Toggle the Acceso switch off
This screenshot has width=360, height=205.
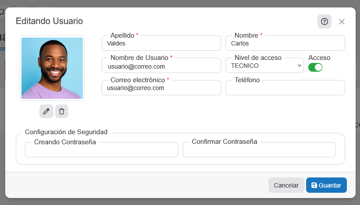point(315,67)
